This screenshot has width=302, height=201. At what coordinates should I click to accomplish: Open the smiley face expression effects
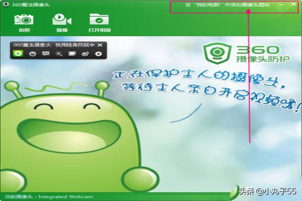click(32, 54)
